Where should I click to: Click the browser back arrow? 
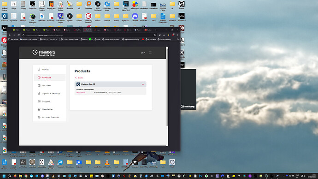[10, 35]
